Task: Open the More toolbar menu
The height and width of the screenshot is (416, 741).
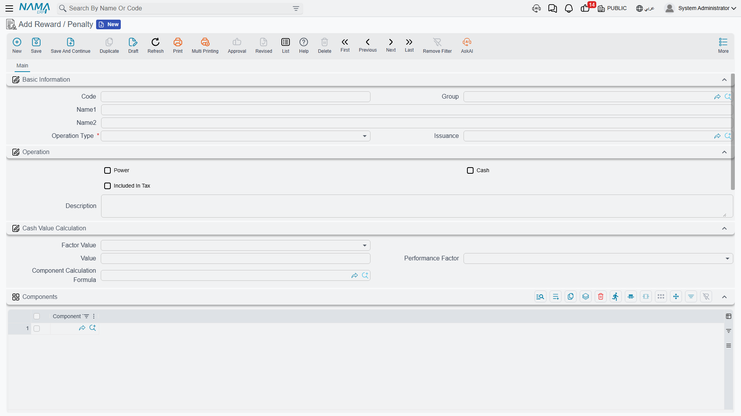Action: tap(723, 45)
